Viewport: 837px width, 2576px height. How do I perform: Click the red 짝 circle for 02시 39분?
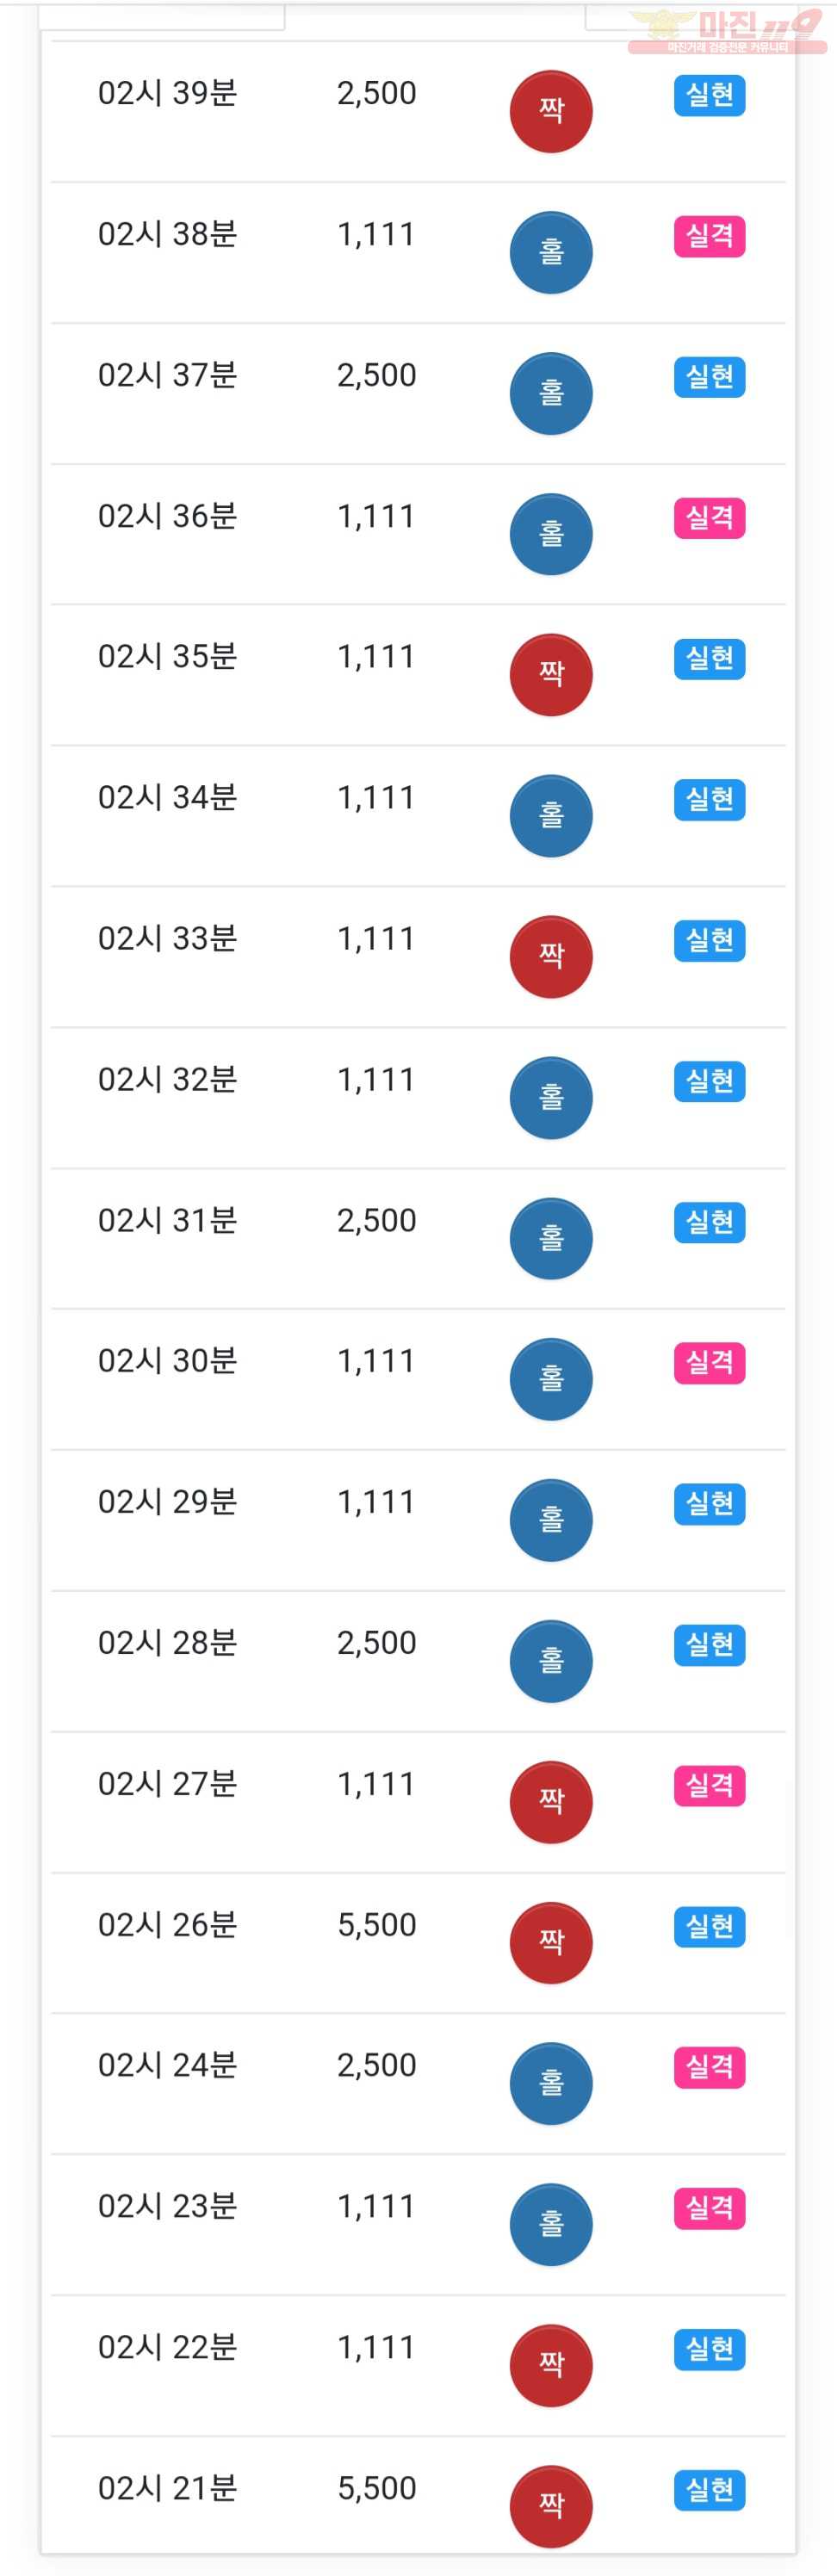(x=551, y=111)
